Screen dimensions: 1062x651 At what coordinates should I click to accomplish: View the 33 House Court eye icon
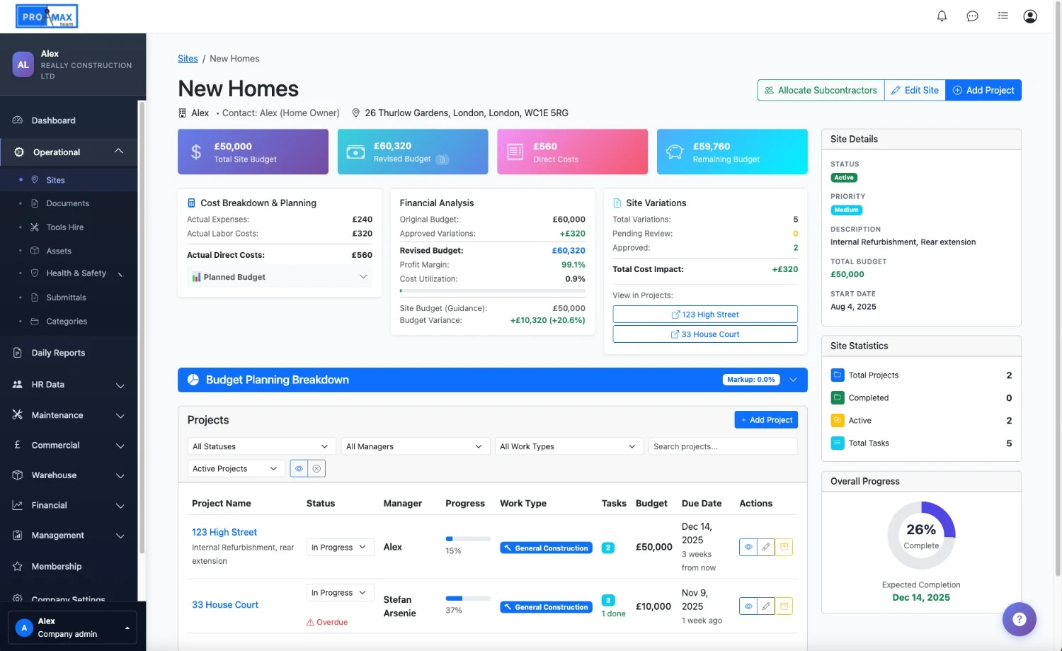pyautogui.click(x=748, y=606)
